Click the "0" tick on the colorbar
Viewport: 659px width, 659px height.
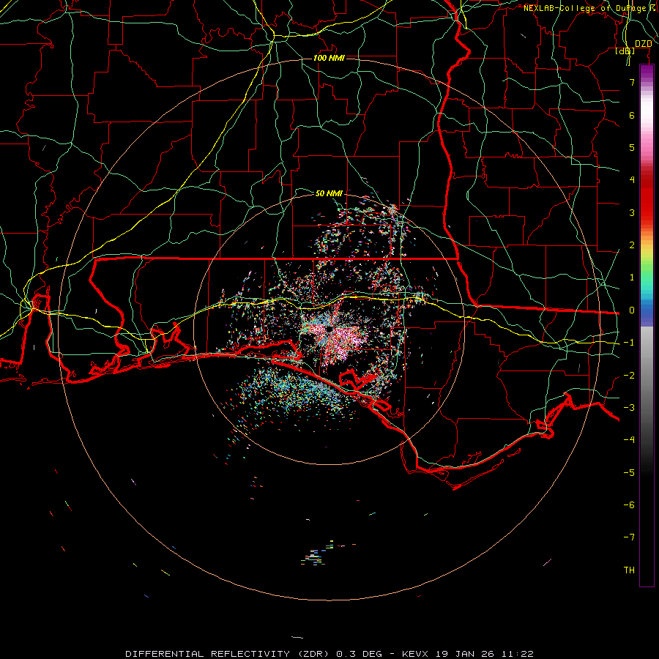coord(632,310)
